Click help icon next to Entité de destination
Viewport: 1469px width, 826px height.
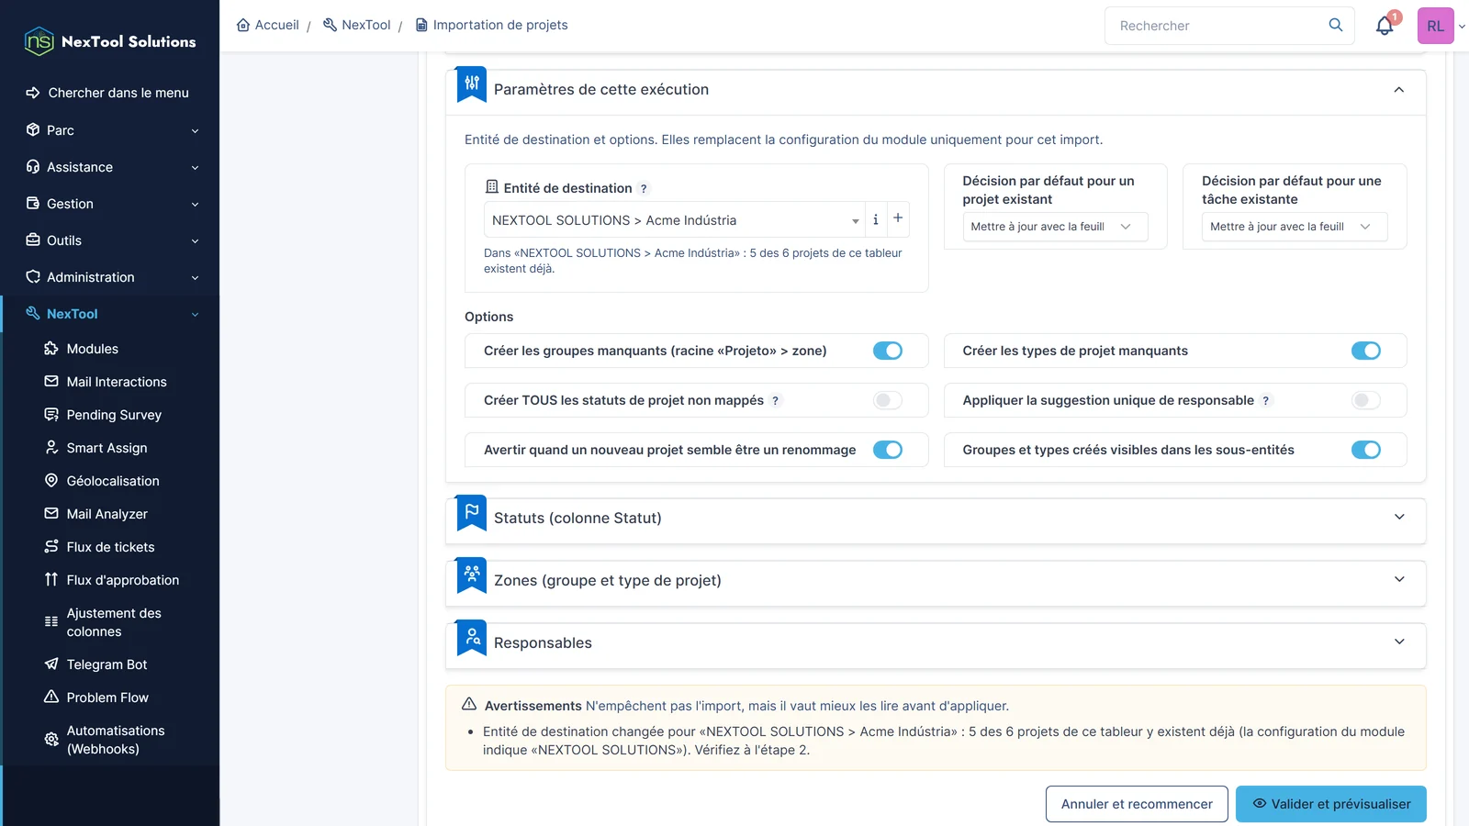(644, 188)
